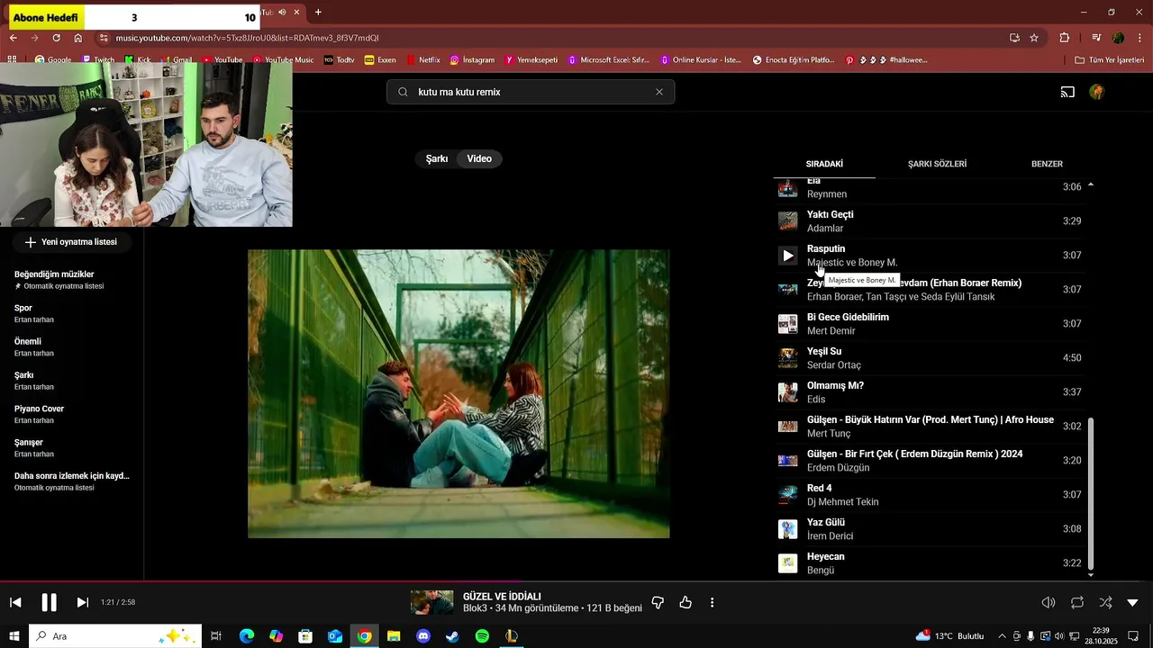This screenshot has height=648, width=1153.
Task: Open the Piyano Cover playlist
Action: 71,414
